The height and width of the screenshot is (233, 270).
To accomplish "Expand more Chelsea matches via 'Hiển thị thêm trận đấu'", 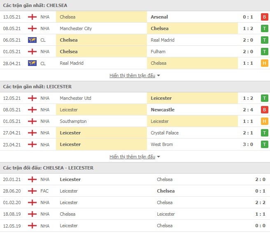I will tap(132, 75).
